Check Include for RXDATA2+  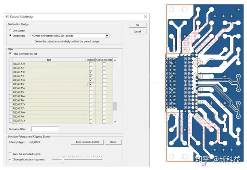point(91,64)
